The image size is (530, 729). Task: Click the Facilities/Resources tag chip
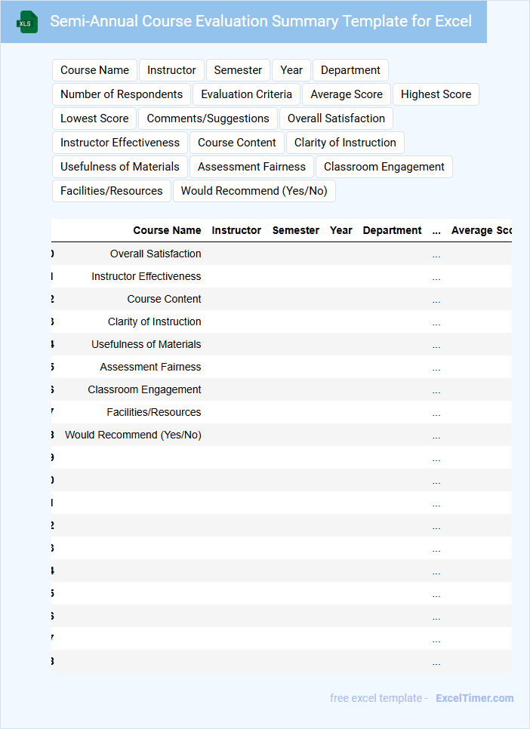pos(111,191)
